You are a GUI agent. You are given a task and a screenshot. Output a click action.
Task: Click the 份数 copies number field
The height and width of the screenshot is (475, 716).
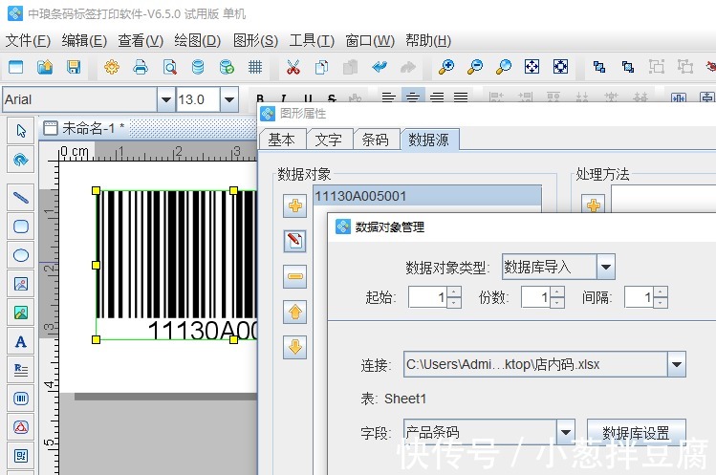coord(536,297)
